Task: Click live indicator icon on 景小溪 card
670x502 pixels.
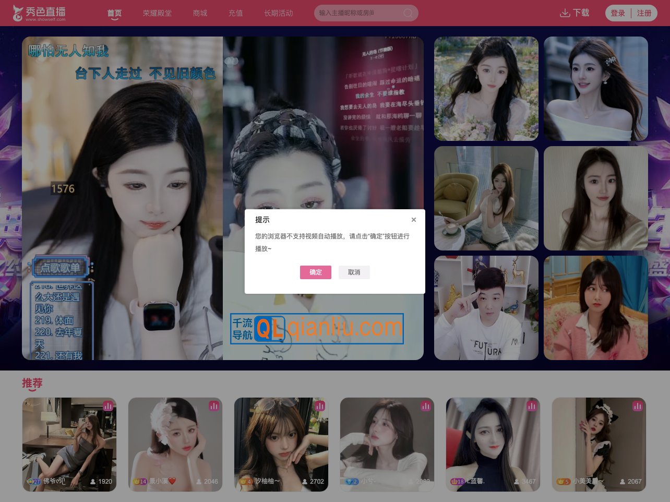Action: (x=214, y=406)
